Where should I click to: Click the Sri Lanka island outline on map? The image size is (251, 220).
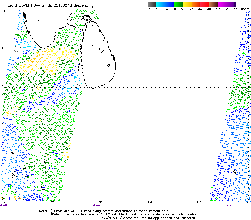(x=97, y=52)
